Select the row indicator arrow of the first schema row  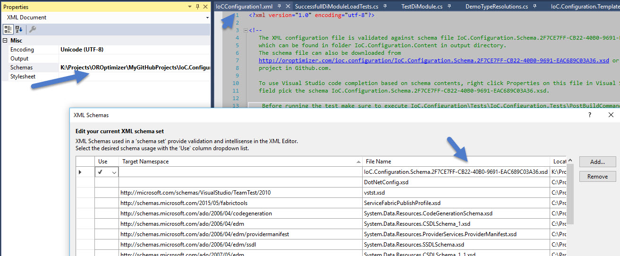(x=81, y=172)
